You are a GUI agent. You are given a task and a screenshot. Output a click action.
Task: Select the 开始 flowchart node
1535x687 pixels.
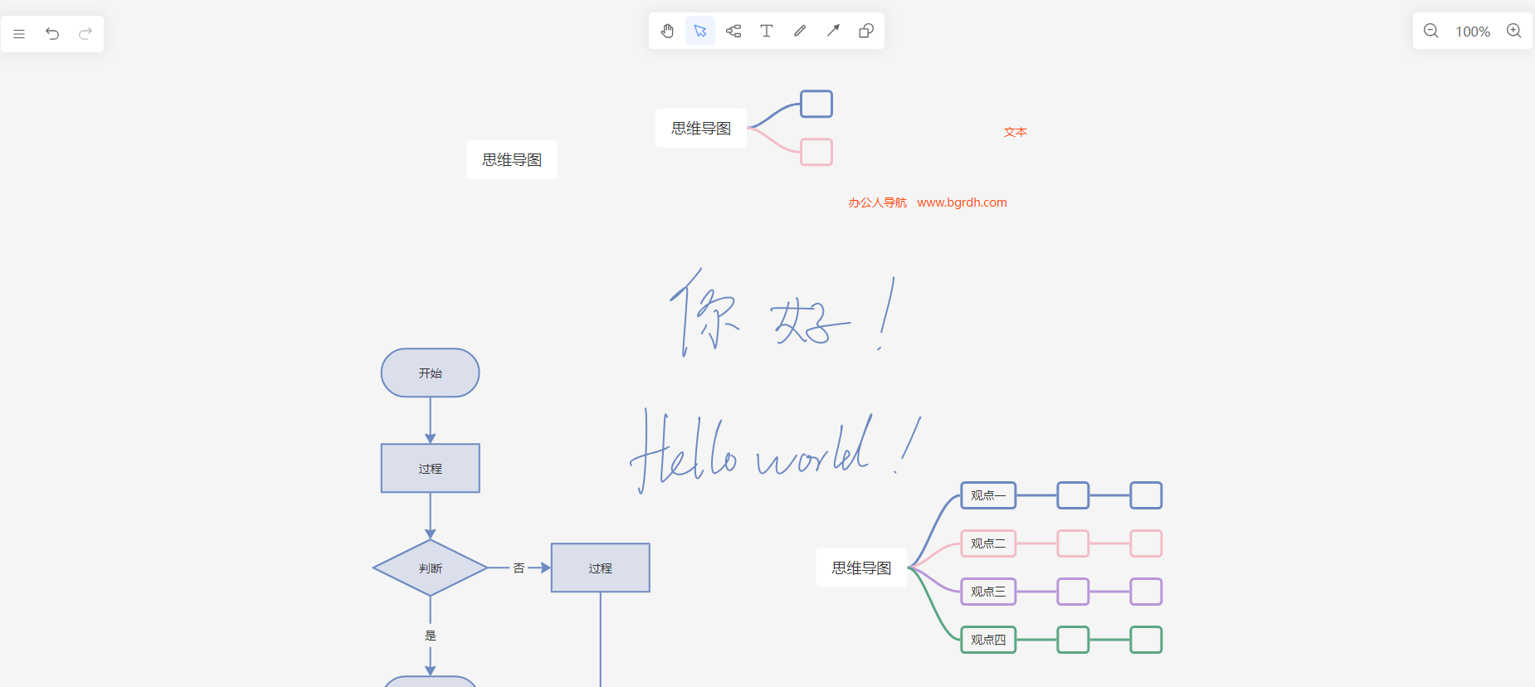point(431,373)
